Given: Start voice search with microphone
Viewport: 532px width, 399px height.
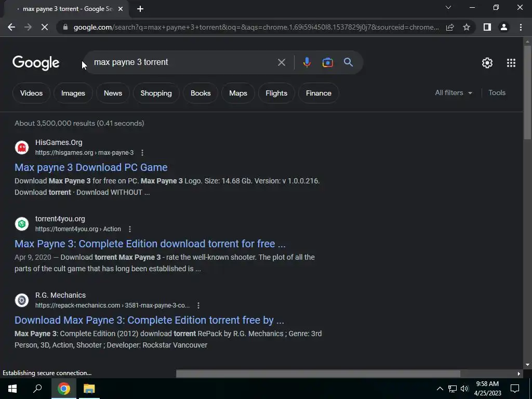Looking at the screenshot, I should (x=307, y=62).
